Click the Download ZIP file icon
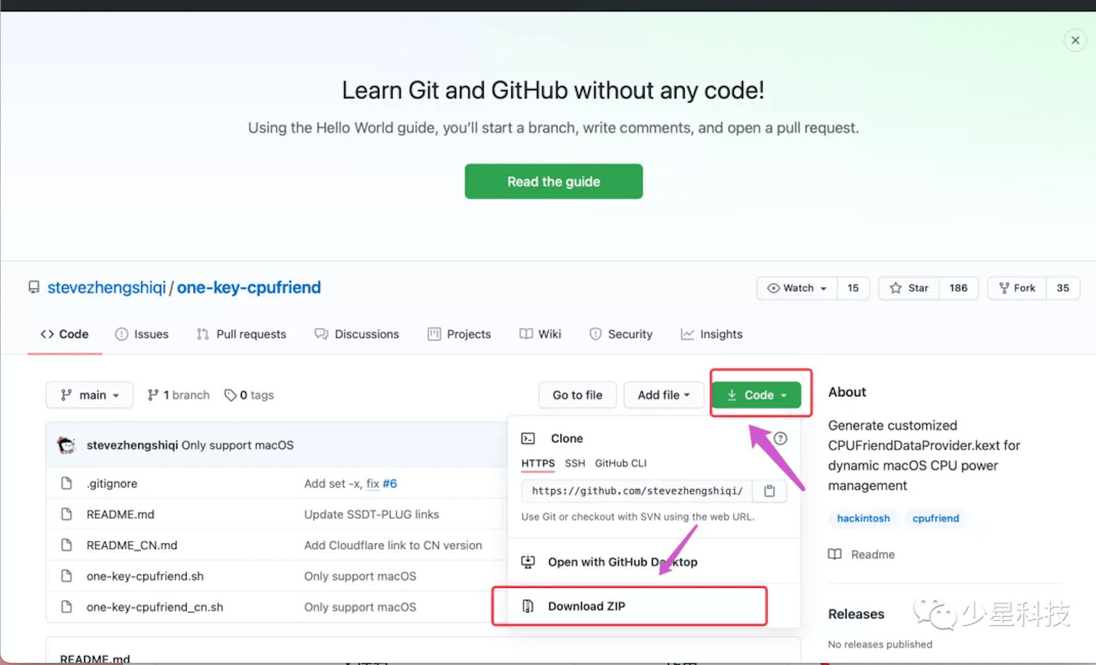1096x665 pixels. coord(527,606)
